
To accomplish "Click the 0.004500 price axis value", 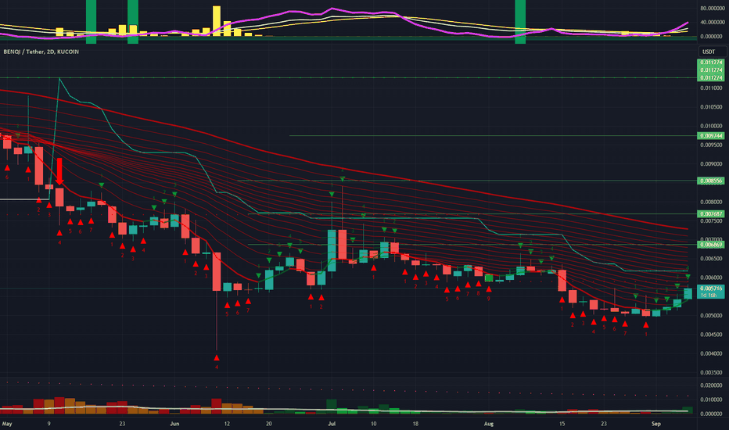I will 711,335.
